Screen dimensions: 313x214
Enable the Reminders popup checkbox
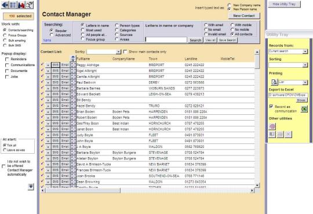[7, 59]
